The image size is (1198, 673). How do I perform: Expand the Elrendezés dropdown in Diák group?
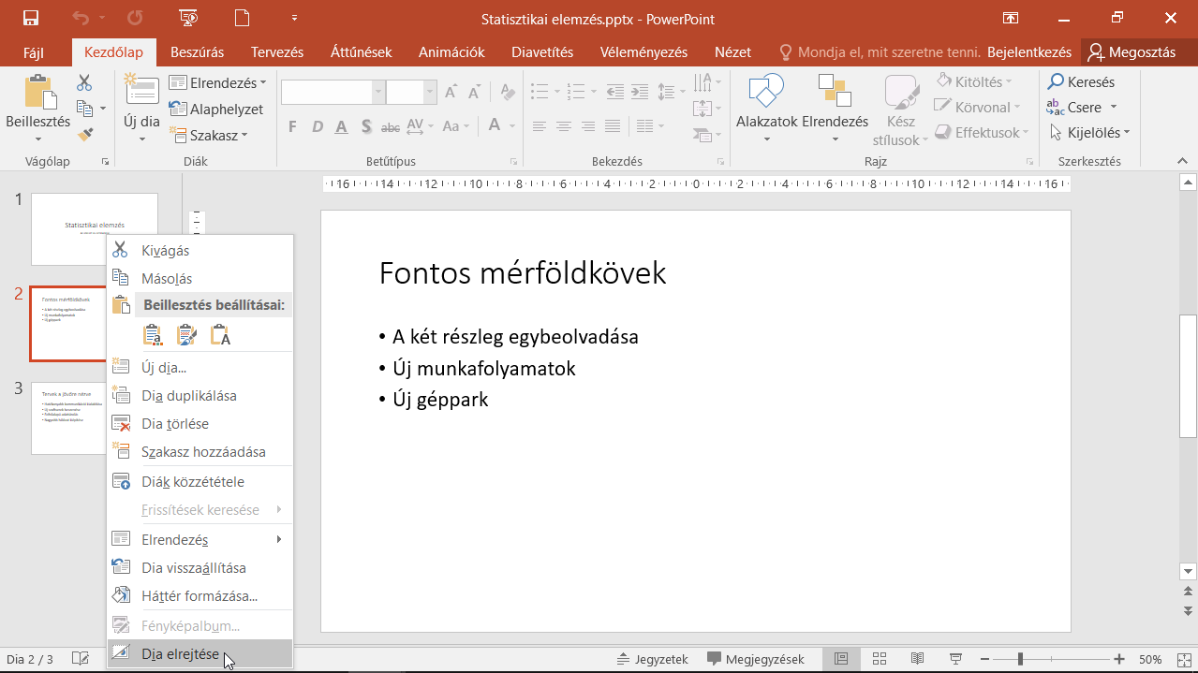click(218, 83)
